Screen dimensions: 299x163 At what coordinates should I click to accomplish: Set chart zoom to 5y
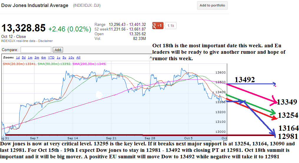pos(64,58)
